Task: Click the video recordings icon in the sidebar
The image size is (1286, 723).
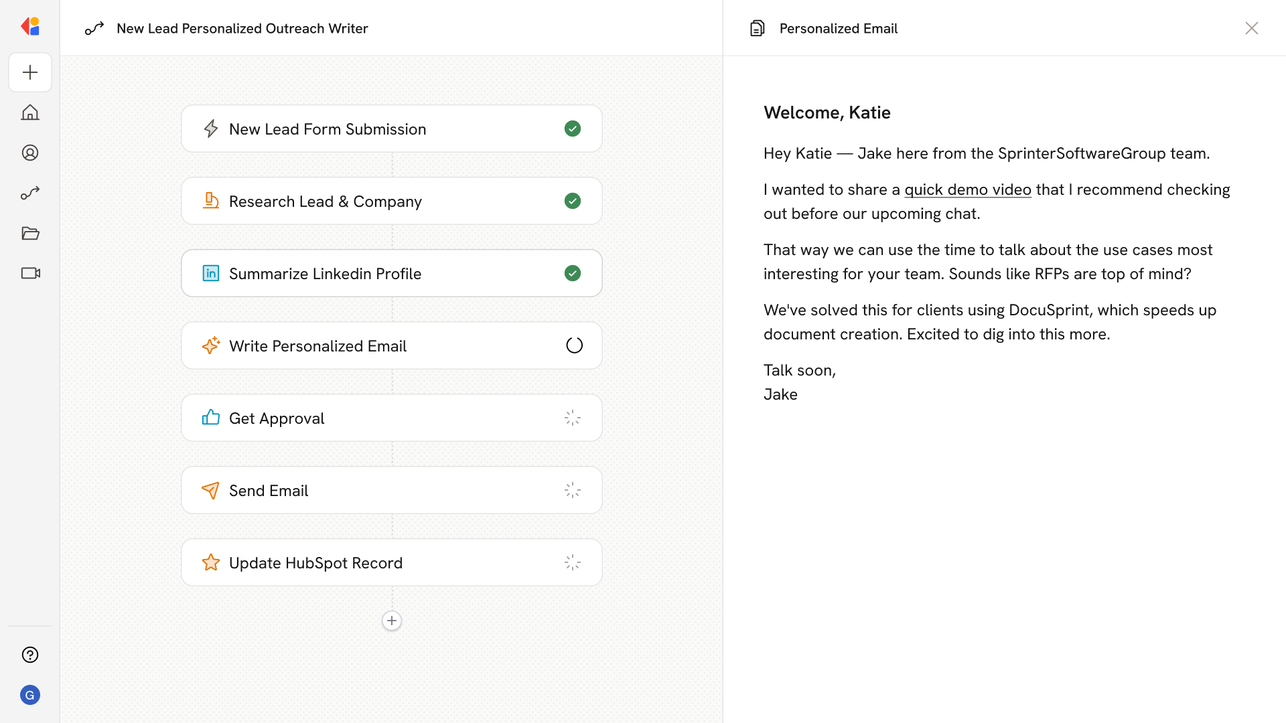Action: [30, 273]
